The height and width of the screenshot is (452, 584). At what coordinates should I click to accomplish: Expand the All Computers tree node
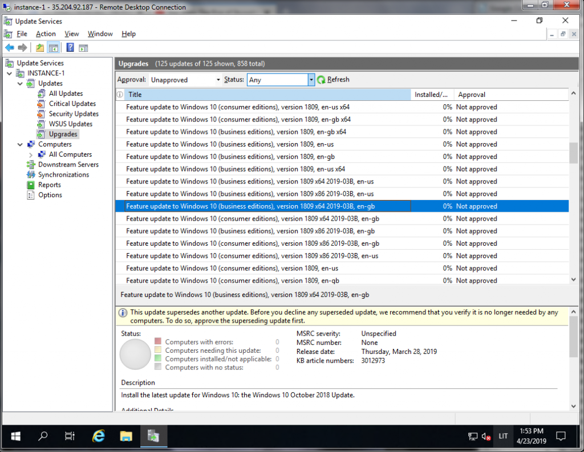pos(31,154)
